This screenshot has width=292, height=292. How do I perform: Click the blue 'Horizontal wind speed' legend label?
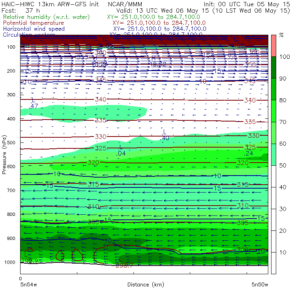tap(34, 29)
